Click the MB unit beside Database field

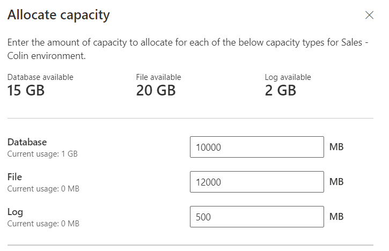tap(336, 147)
